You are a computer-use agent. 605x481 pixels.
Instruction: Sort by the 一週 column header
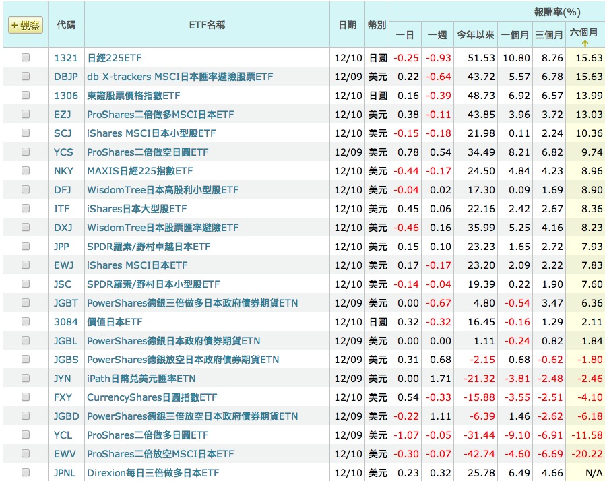click(437, 35)
